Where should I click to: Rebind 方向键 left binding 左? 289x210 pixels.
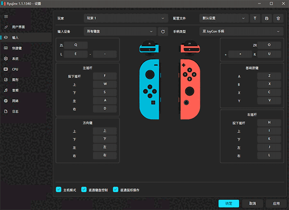(x=105, y=147)
